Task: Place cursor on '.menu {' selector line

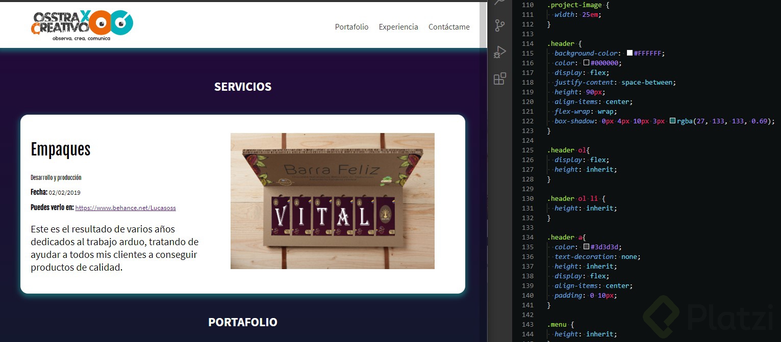Action: (561, 324)
